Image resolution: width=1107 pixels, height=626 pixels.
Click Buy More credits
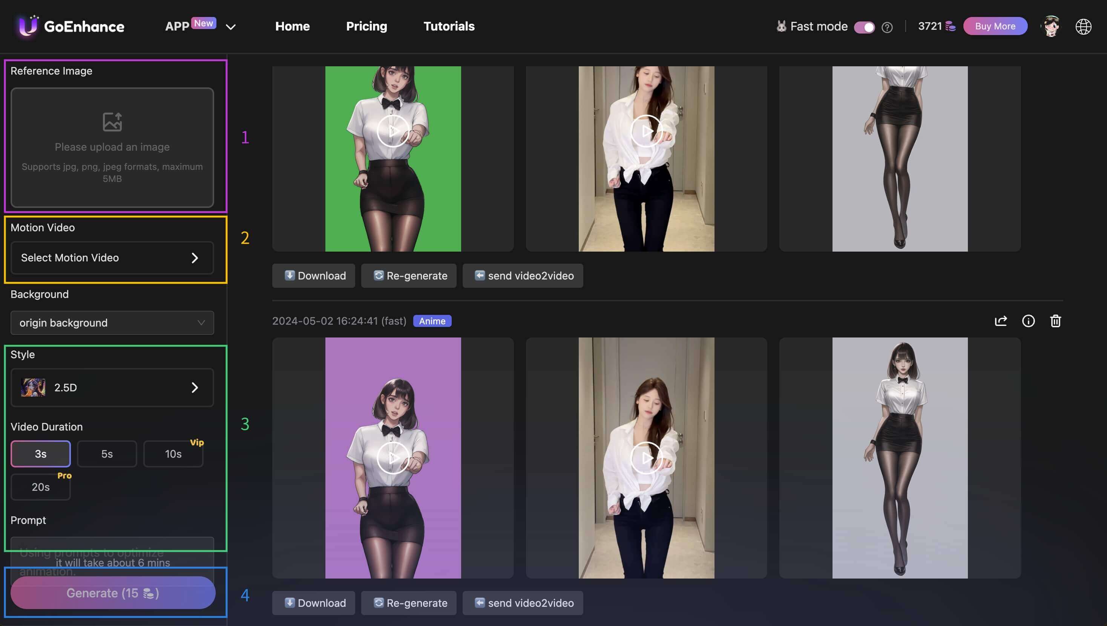(x=994, y=26)
